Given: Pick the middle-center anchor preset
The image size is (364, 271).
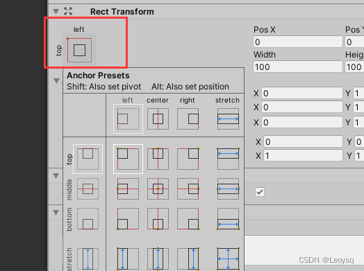Looking at the screenshot, I should point(158,189).
